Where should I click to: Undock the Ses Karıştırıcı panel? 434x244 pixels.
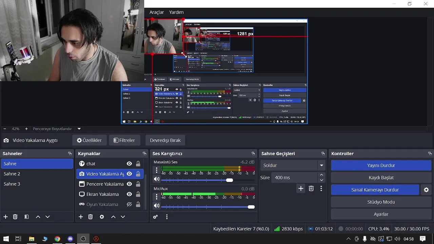point(253,154)
